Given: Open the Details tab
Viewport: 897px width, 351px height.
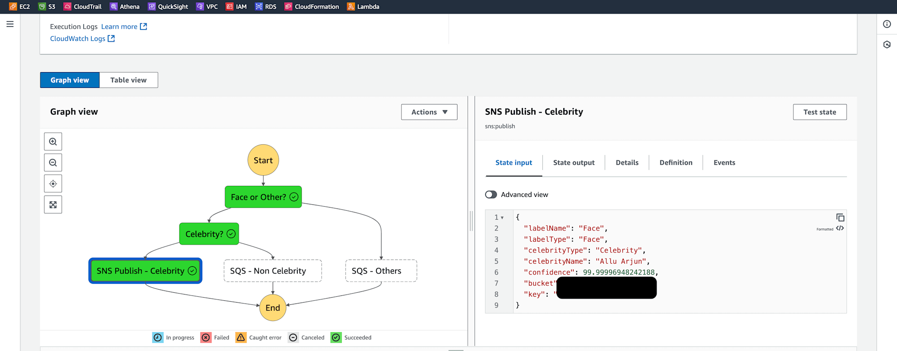Looking at the screenshot, I should click(x=627, y=163).
